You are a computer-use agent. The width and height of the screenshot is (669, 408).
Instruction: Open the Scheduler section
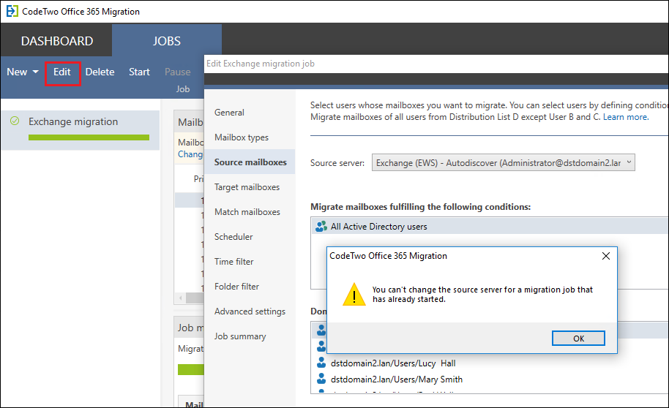point(250,237)
